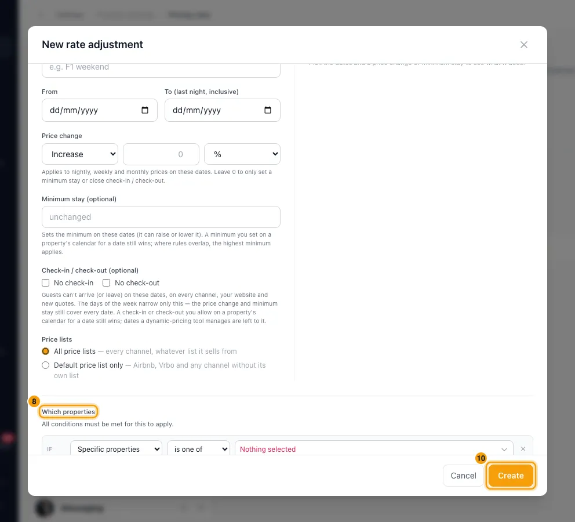Screen dimensions: 575x522
Task: Select the All price lists radio option
Action: click(x=45, y=351)
